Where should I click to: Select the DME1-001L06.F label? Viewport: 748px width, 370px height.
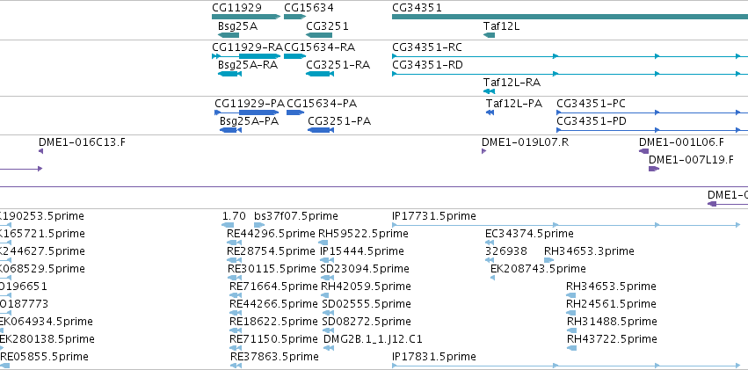[682, 142]
